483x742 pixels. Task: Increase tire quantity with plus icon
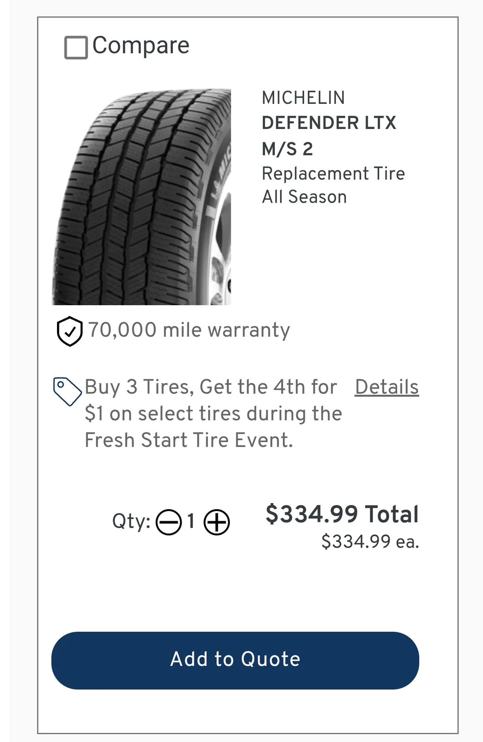(217, 522)
